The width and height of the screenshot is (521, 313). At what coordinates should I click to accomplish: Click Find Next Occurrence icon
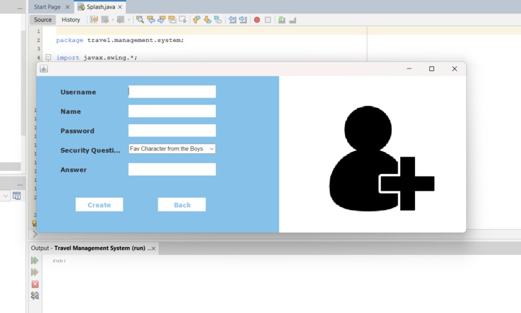pos(162,19)
